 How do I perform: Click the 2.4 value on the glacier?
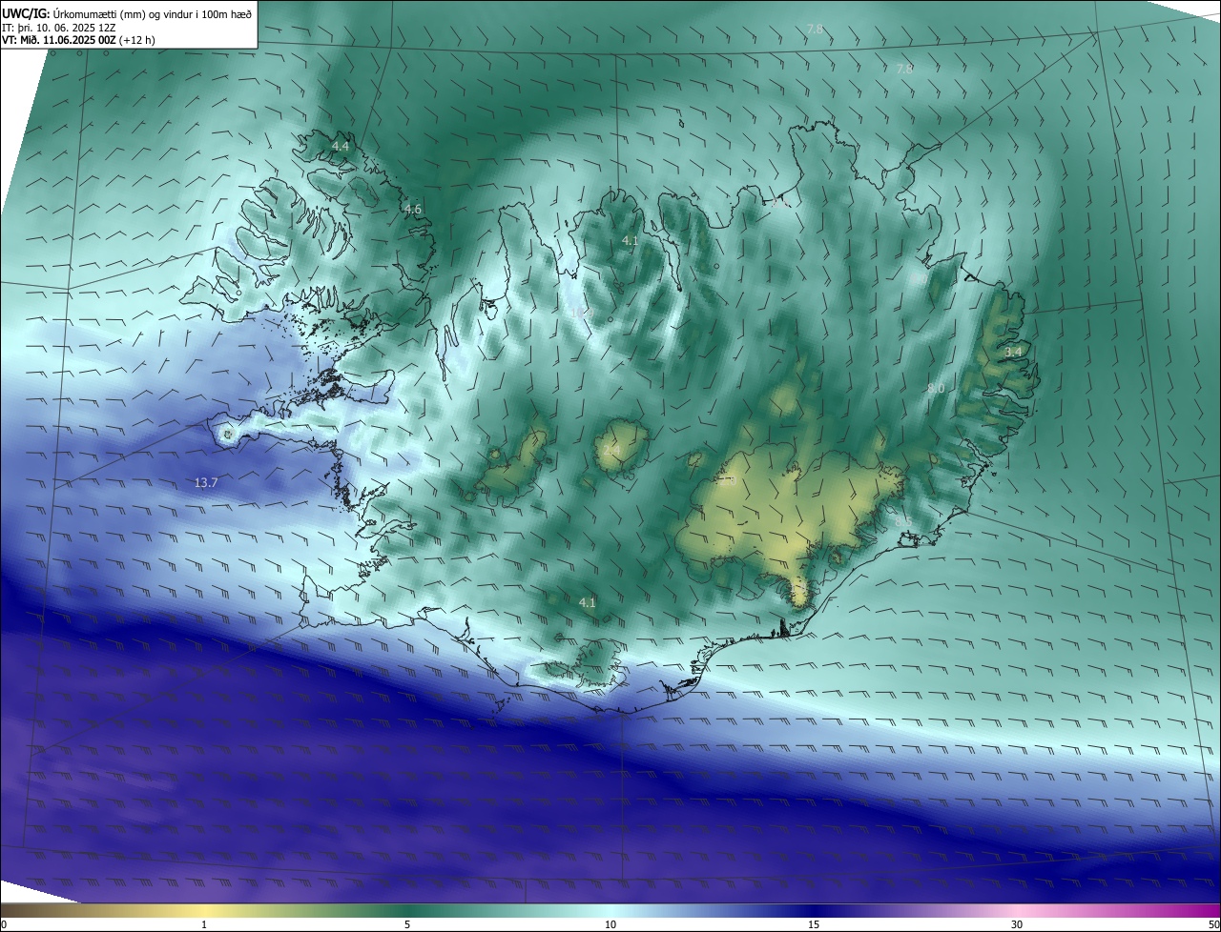[611, 449]
